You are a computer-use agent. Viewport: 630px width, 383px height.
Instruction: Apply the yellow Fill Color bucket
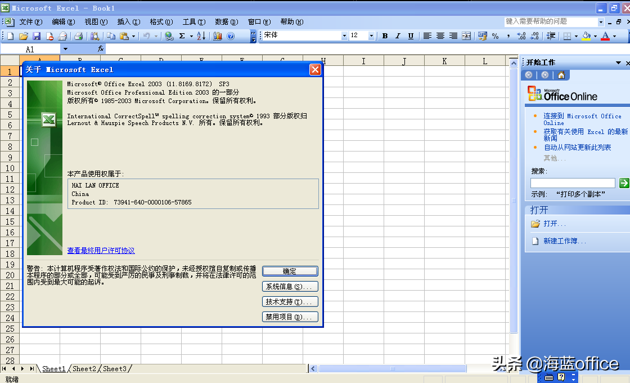click(587, 36)
